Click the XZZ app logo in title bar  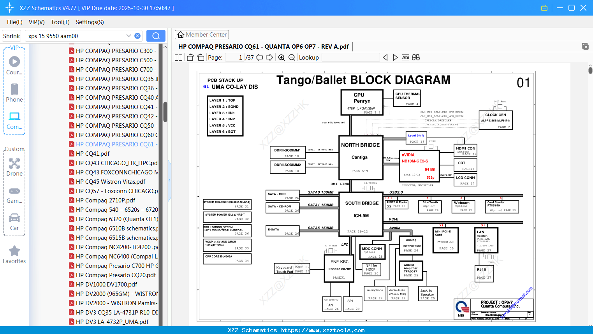[x=10, y=8]
